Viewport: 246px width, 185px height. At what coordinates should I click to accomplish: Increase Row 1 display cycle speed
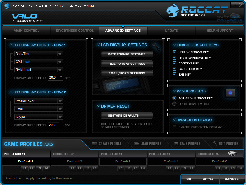[61, 76]
